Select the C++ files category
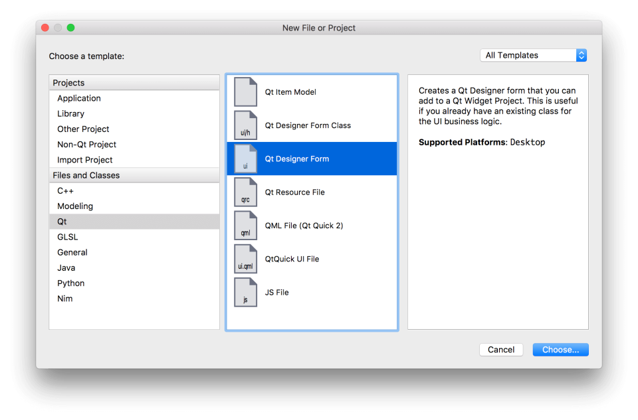This screenshot has width=638, height=420. (x=65, y=190)
